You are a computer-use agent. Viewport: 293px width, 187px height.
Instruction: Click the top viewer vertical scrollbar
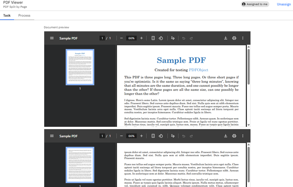248,67
